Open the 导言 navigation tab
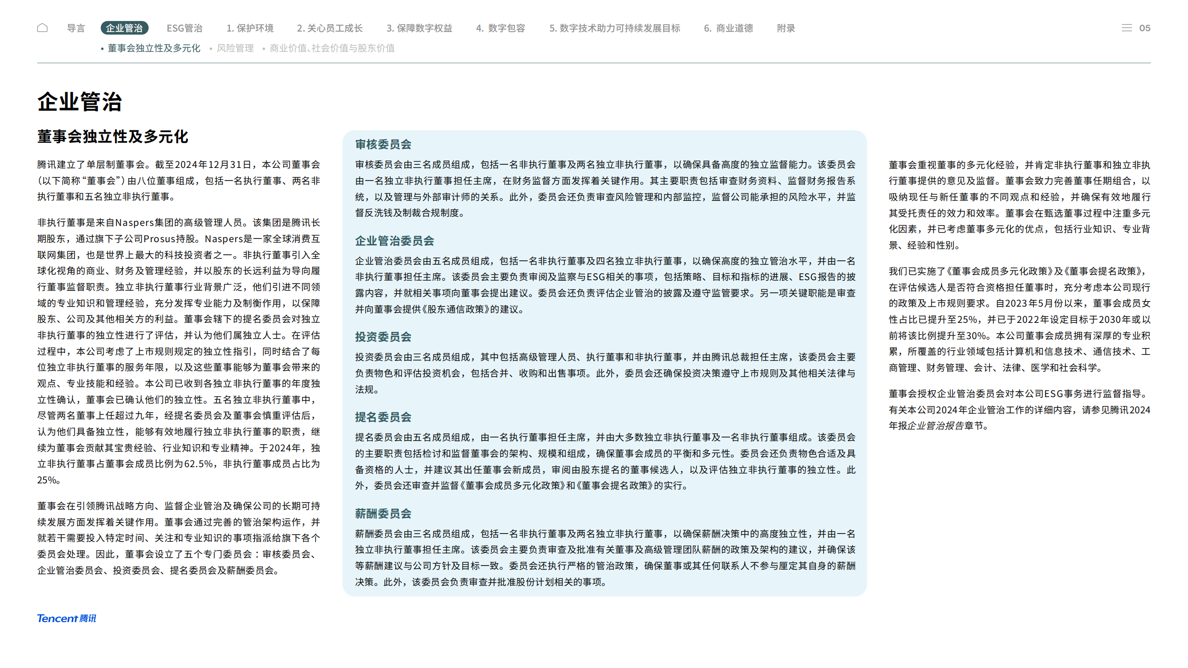The width and height of the screenshot is (1188, 668). click(76, 28)
